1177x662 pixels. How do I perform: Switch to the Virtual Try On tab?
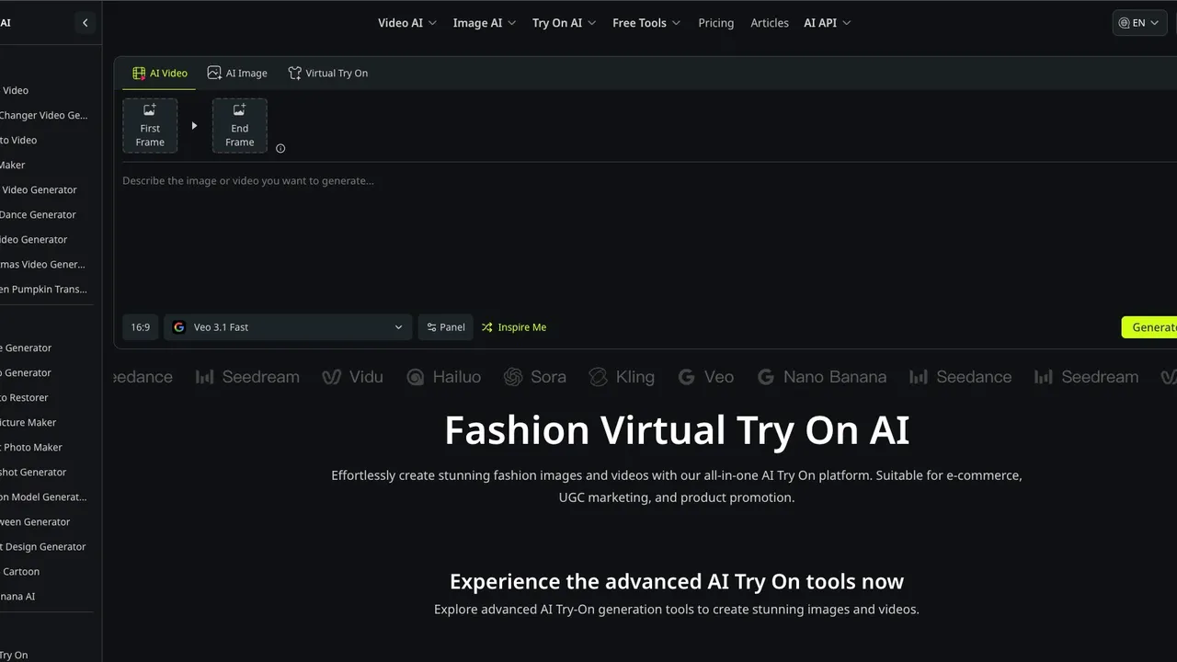point(327,74)
